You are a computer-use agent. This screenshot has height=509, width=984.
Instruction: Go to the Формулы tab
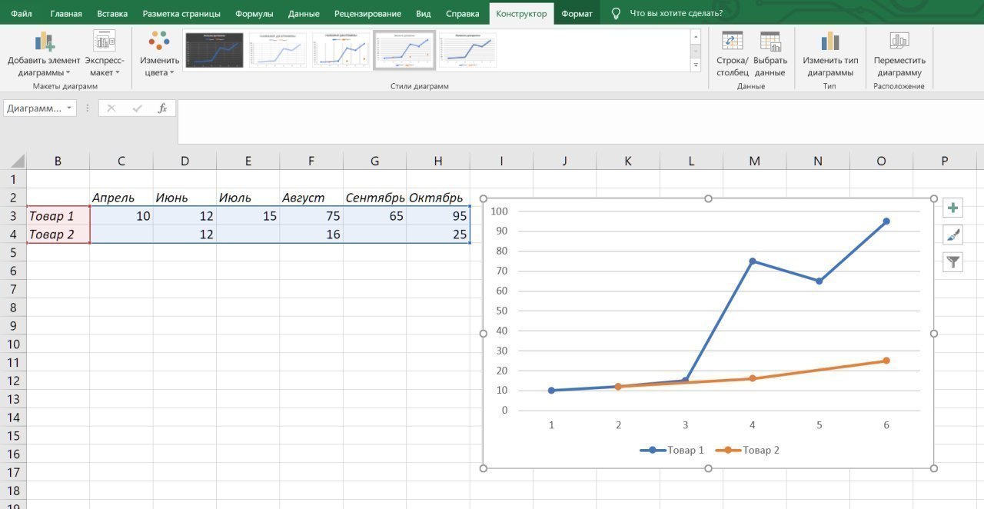tap(254, 14)
